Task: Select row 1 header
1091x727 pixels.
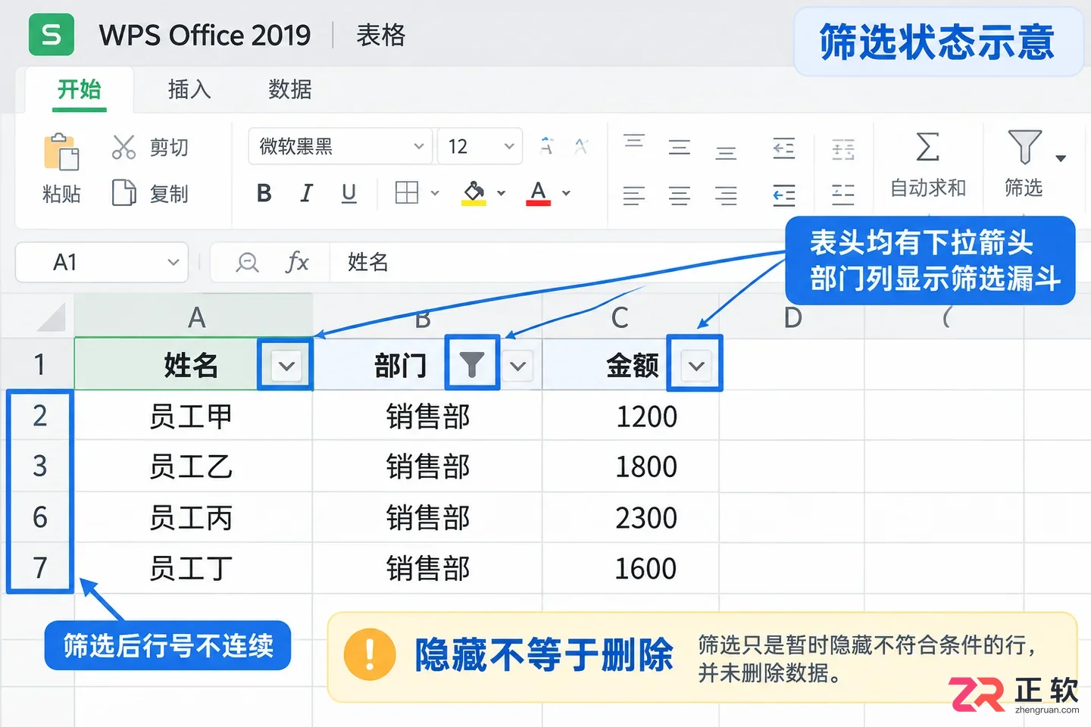Action: pyautogui.click(x=39, y=365)
